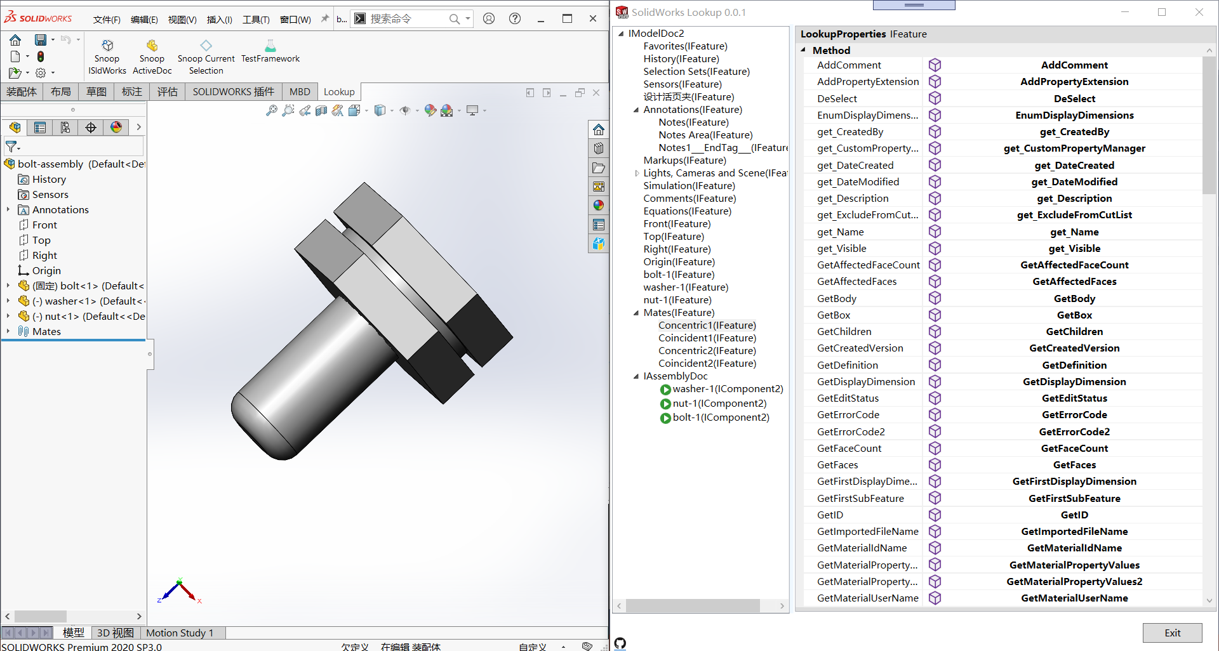Click the Save floppy-disk icon
Viewport: 1219px width, 651px height.
point(41,40)
